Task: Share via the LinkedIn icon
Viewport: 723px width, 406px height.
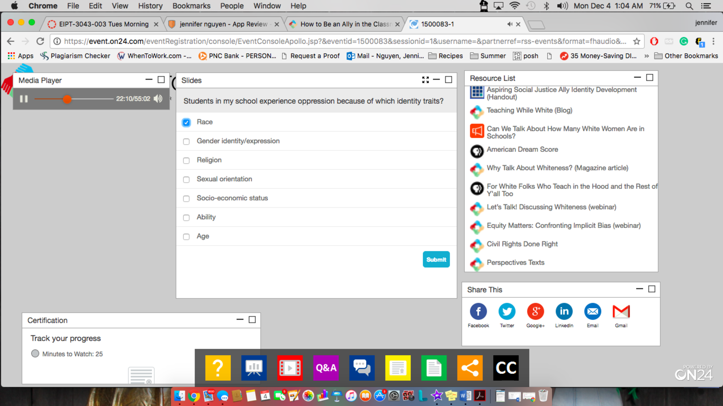Action: coord(564,311)
